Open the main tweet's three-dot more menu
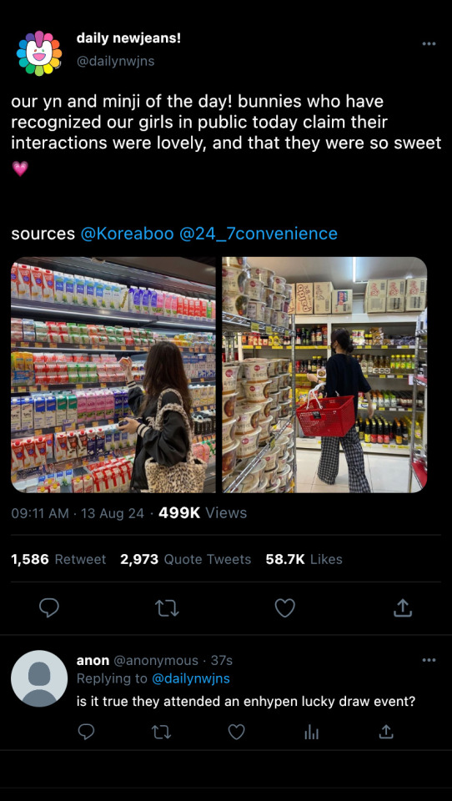This screenshot has height=801, width=452. 429,44
